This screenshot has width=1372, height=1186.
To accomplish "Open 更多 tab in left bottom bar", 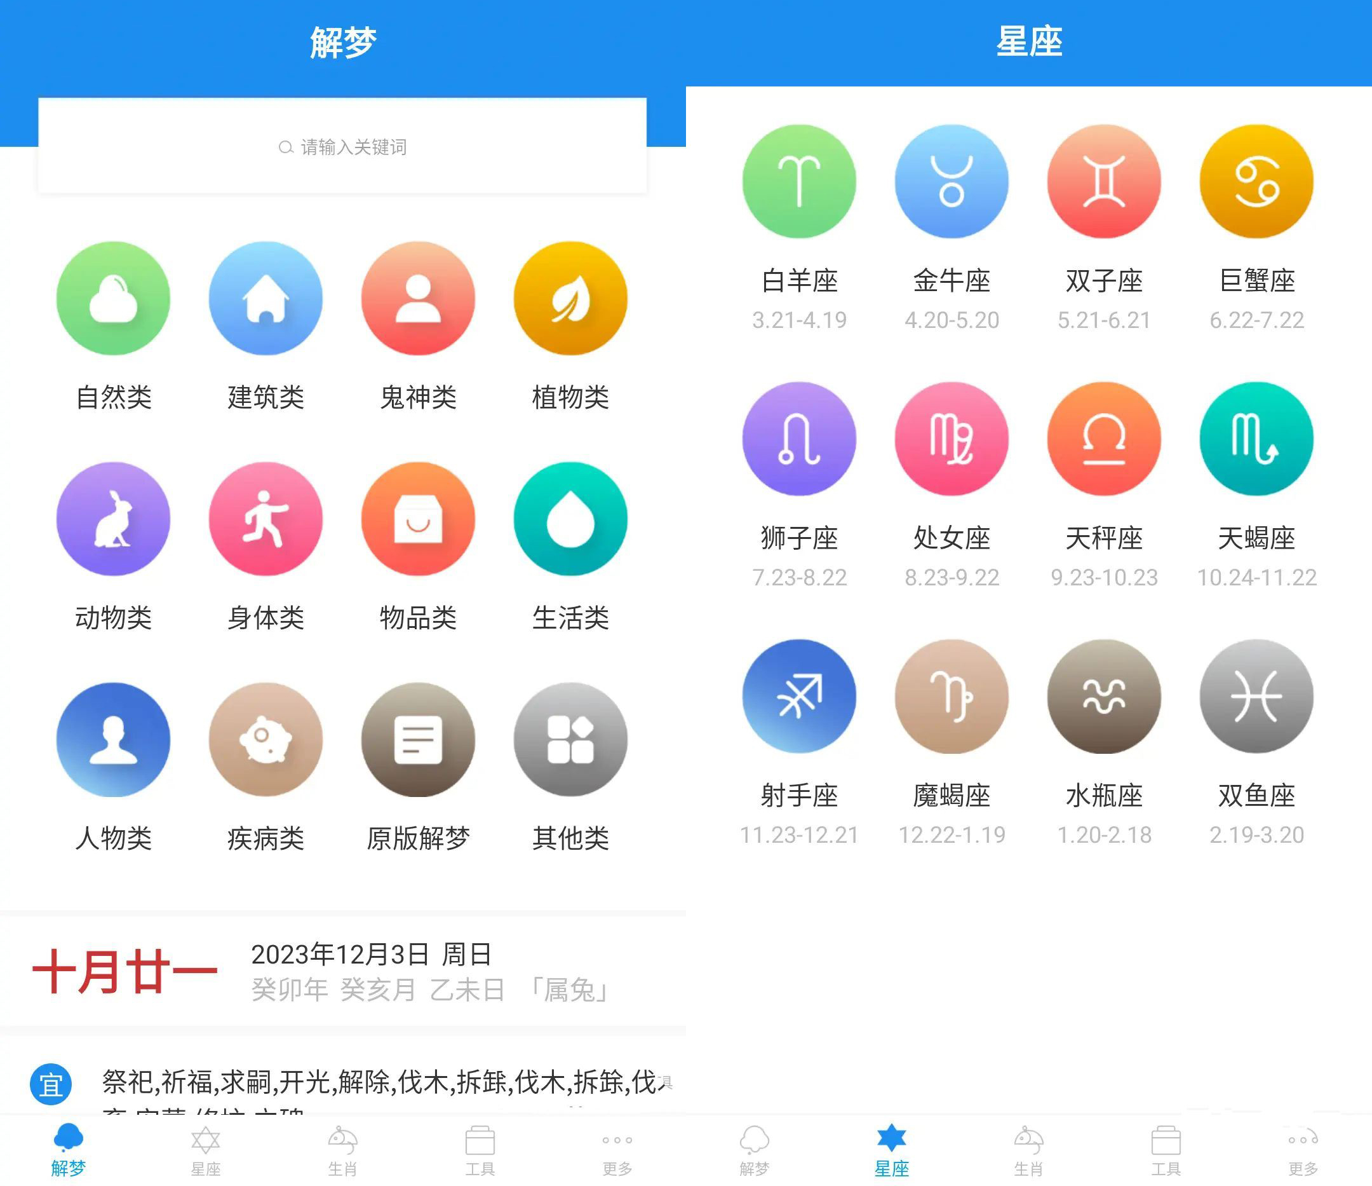I will tap(617, 1151).
